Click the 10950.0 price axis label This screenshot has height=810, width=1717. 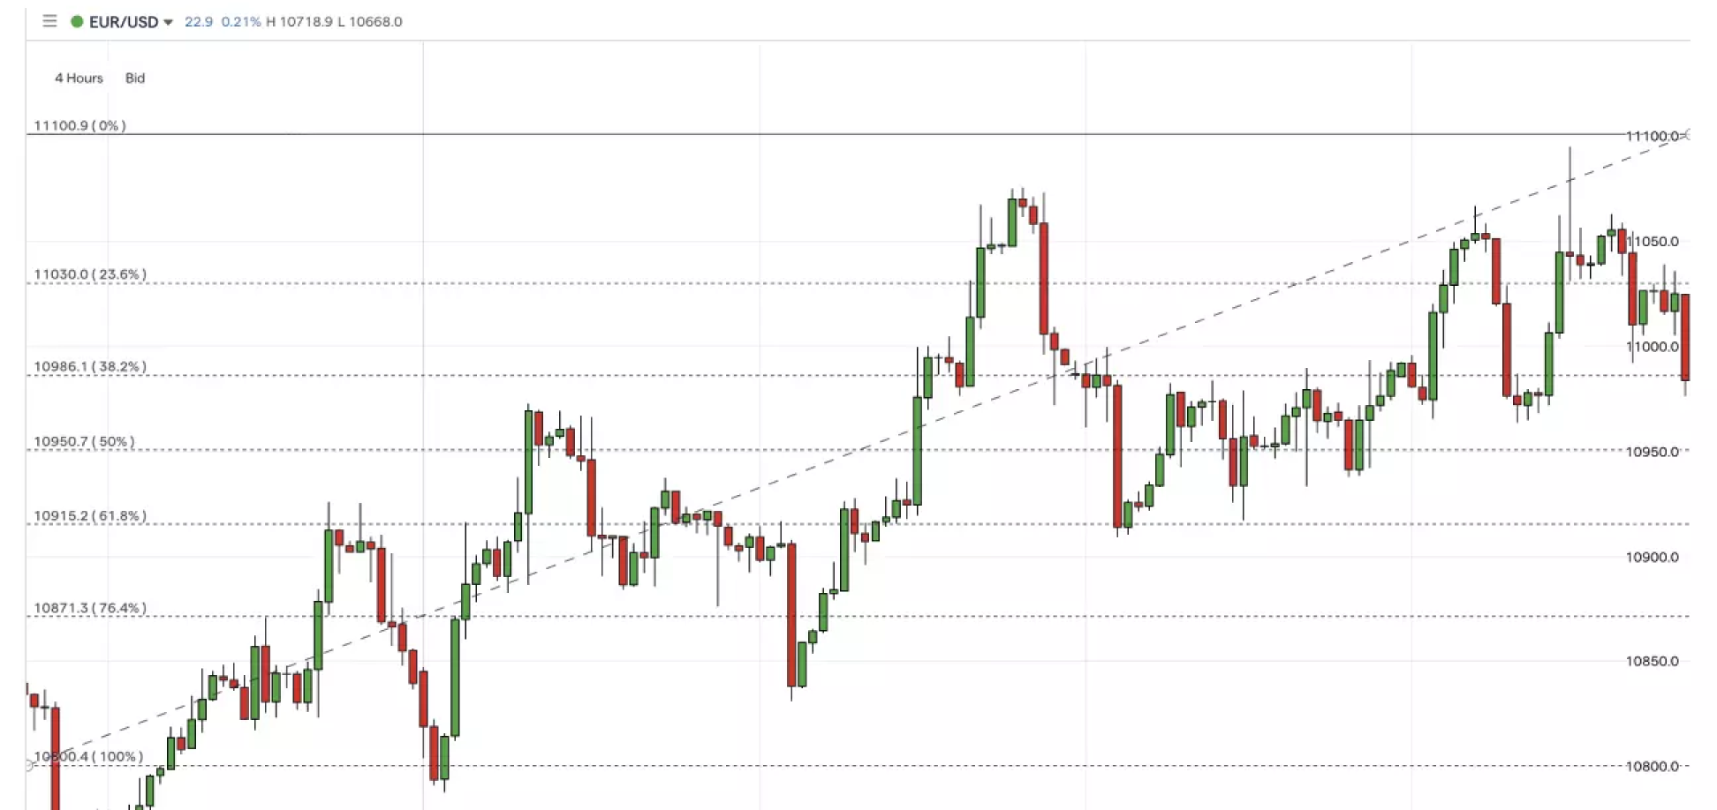1652,453
